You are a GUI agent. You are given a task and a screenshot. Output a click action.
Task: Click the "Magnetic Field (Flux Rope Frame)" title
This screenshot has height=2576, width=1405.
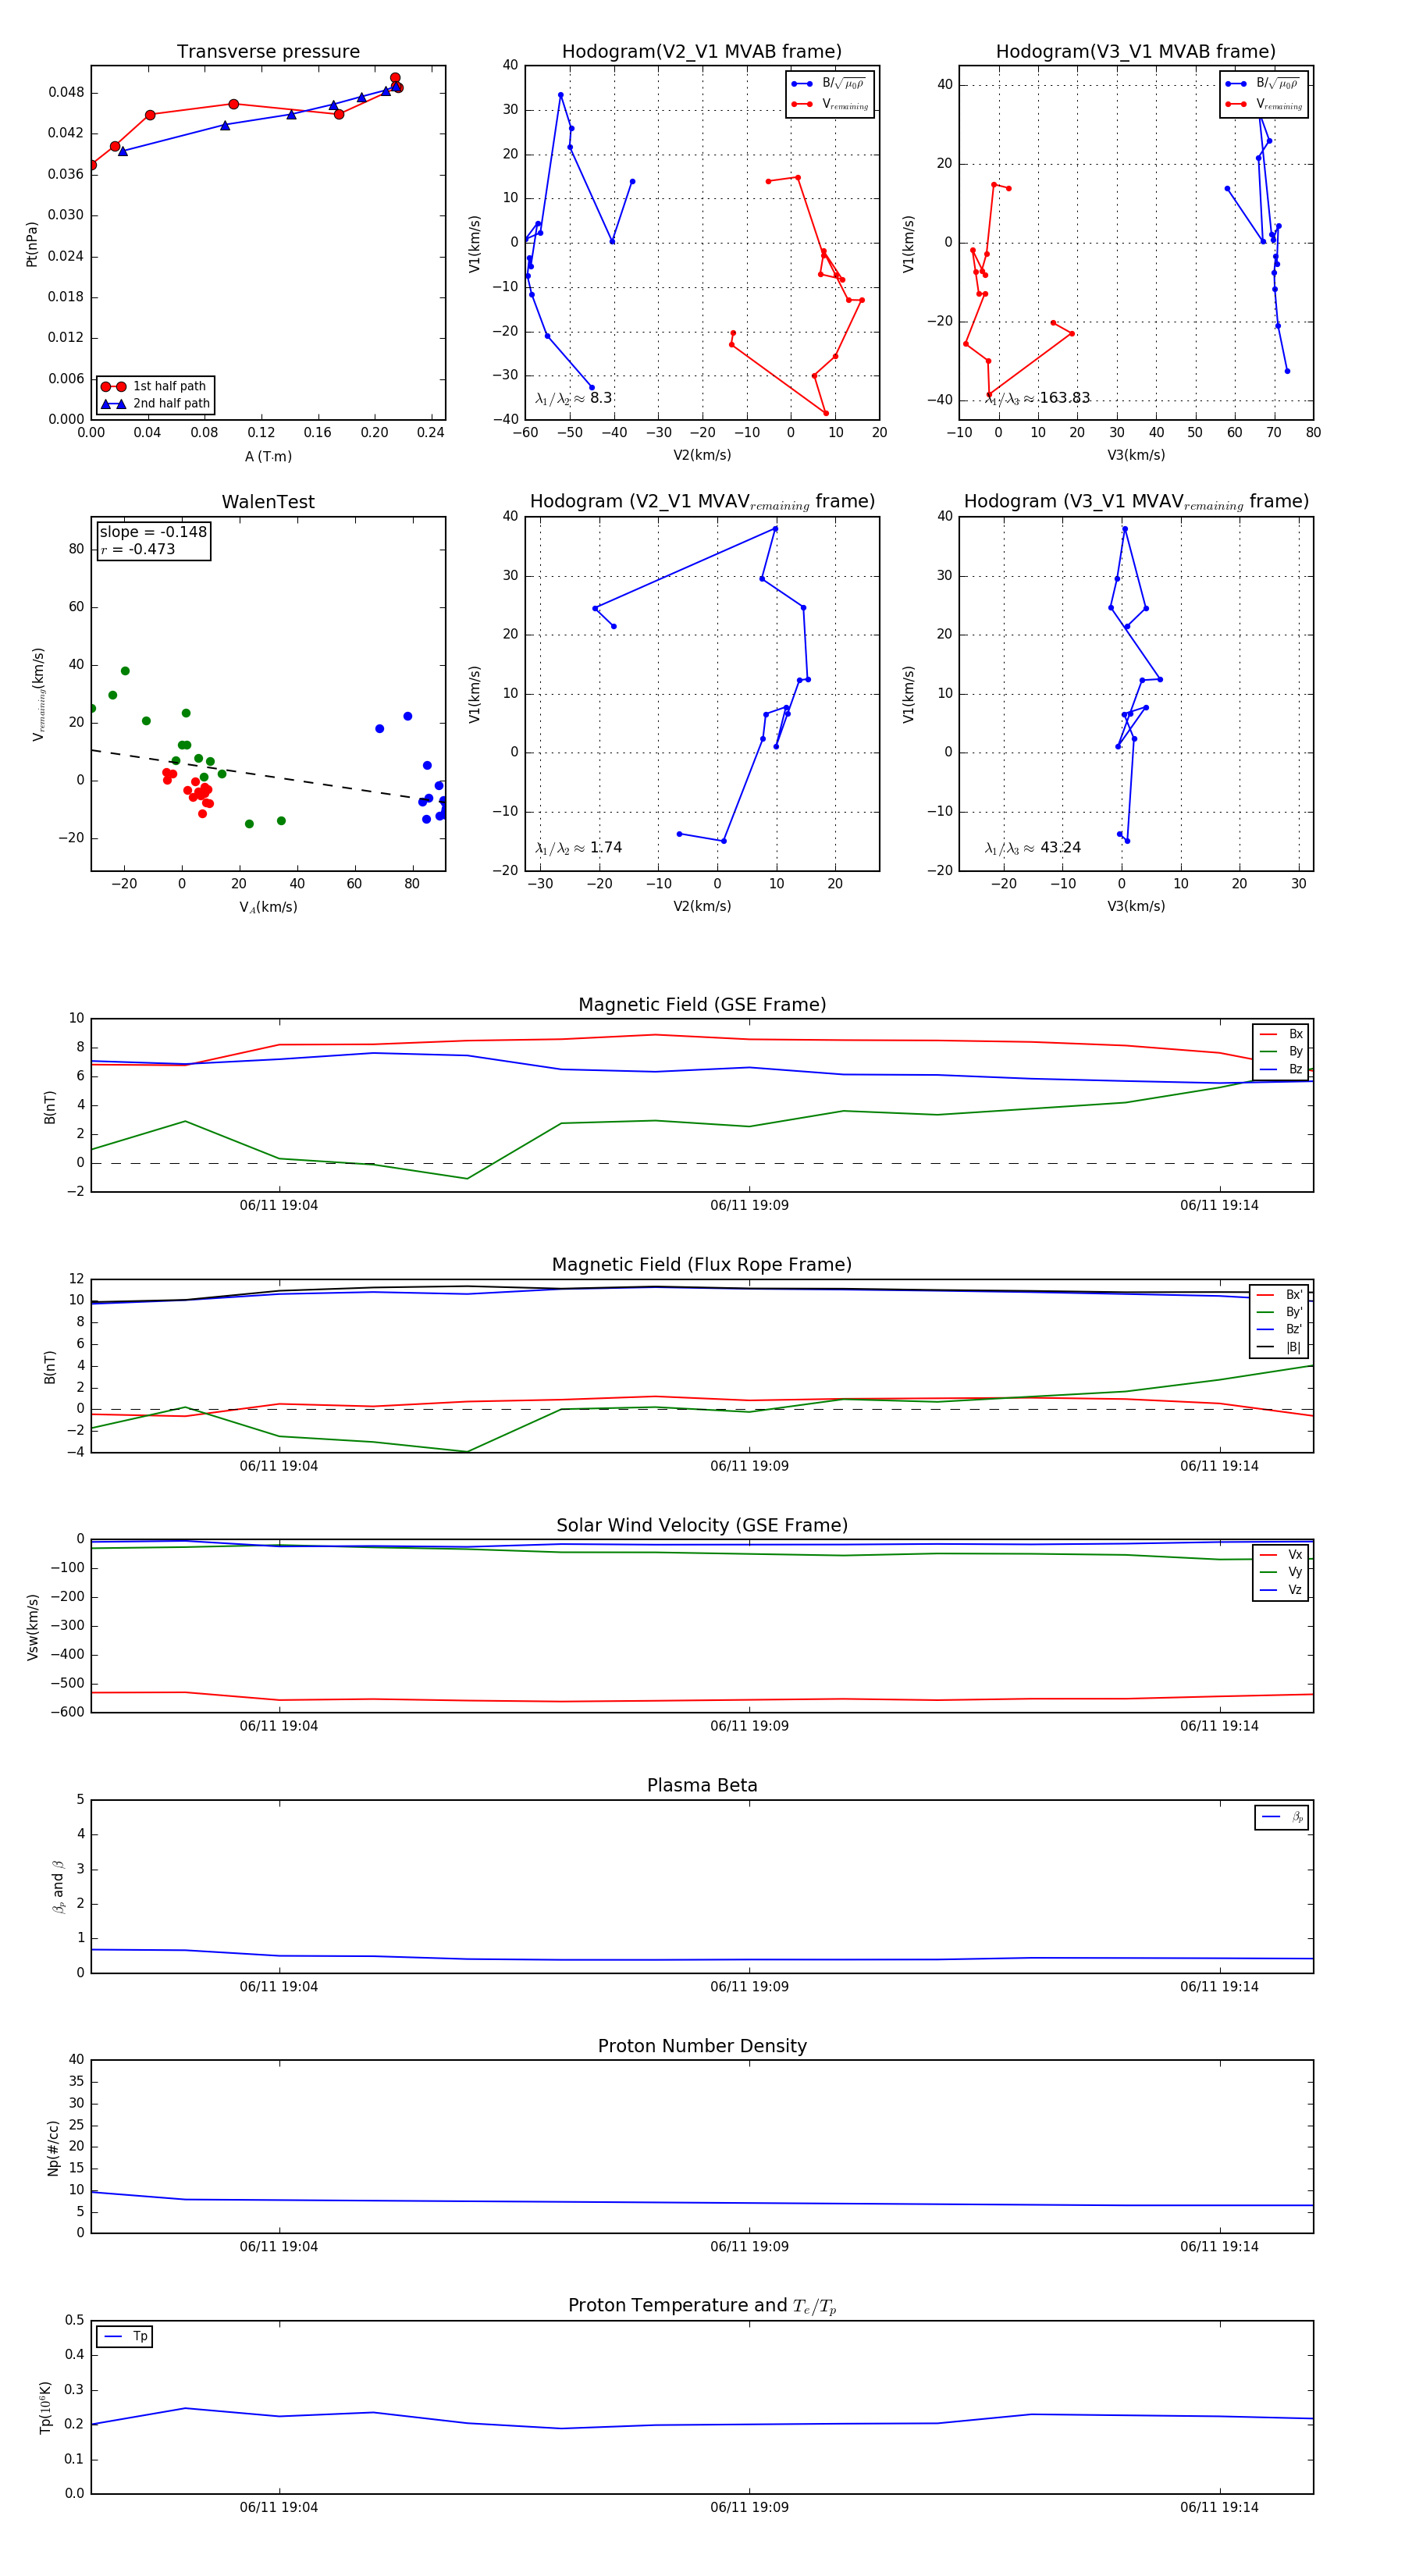pos(702,1265)
